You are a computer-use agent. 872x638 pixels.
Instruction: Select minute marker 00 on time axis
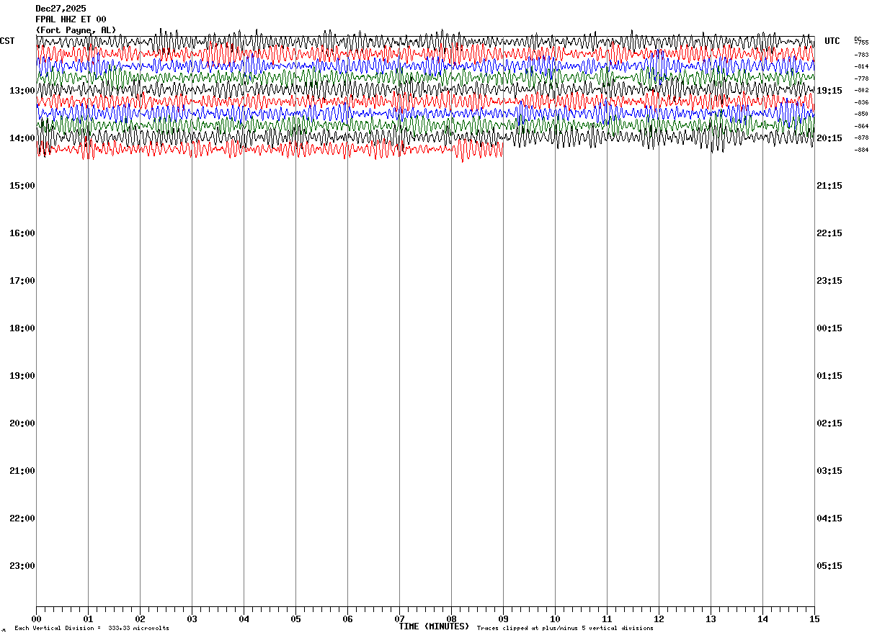point(36,619)
